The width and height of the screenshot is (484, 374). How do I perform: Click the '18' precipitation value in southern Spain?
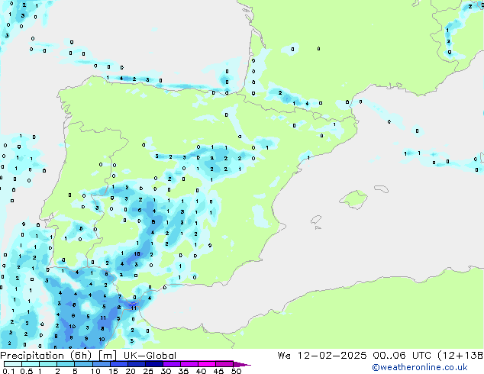click(137, 254)
